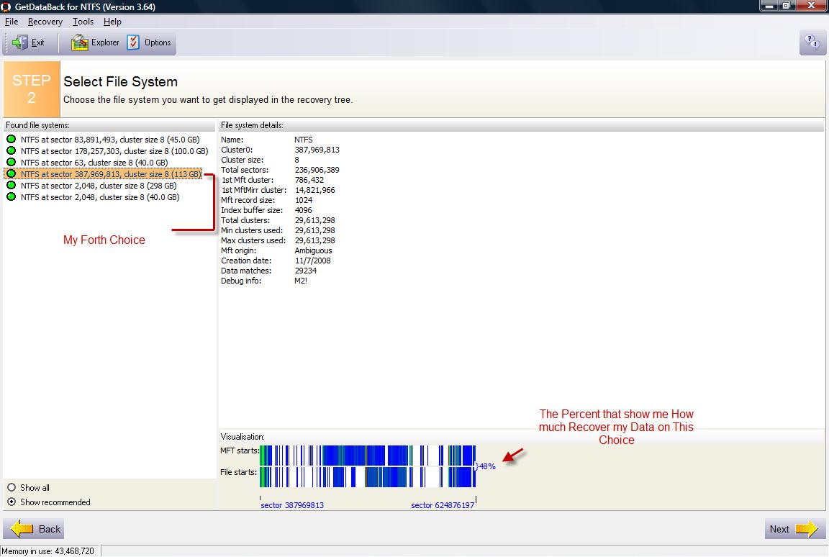Click the Explorer toolbar label
The width and height of the screenshot is (829, 557).
pyautogui.click(x=105, y=42)
